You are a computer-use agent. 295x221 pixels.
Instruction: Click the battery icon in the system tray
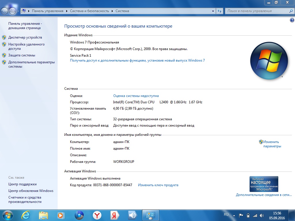[248, 216]
